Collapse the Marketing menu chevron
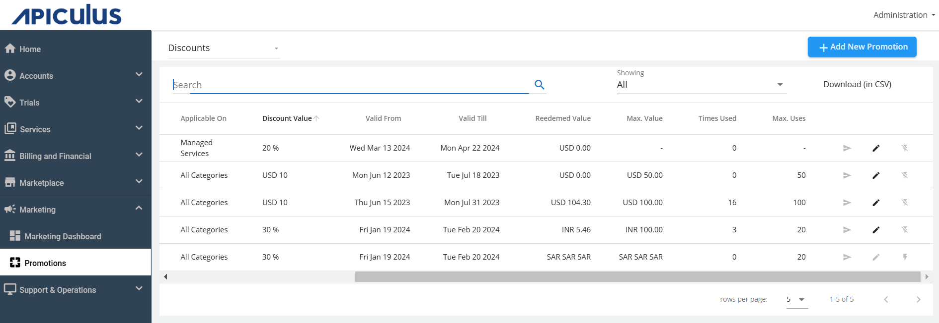 pos(139,208)
